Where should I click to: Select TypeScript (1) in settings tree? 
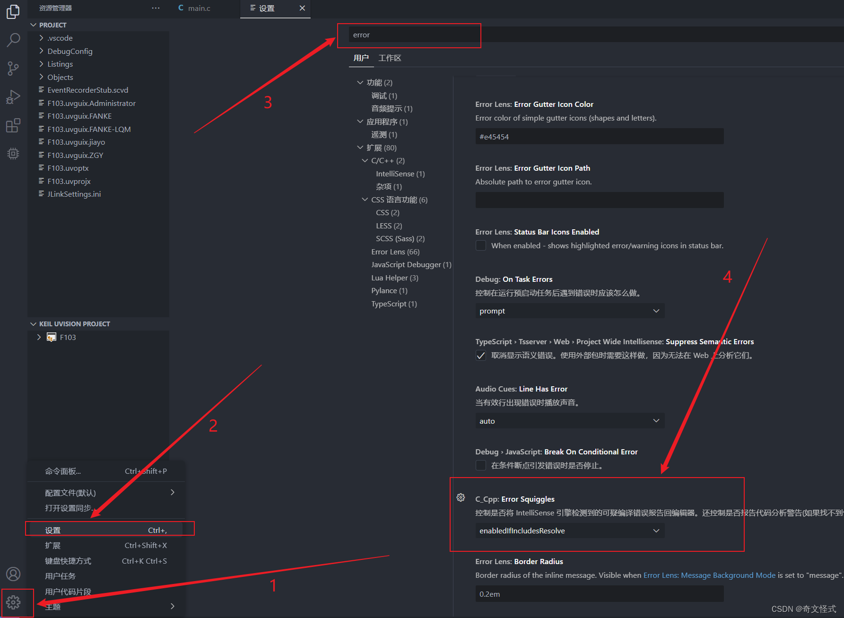point(394,304)
